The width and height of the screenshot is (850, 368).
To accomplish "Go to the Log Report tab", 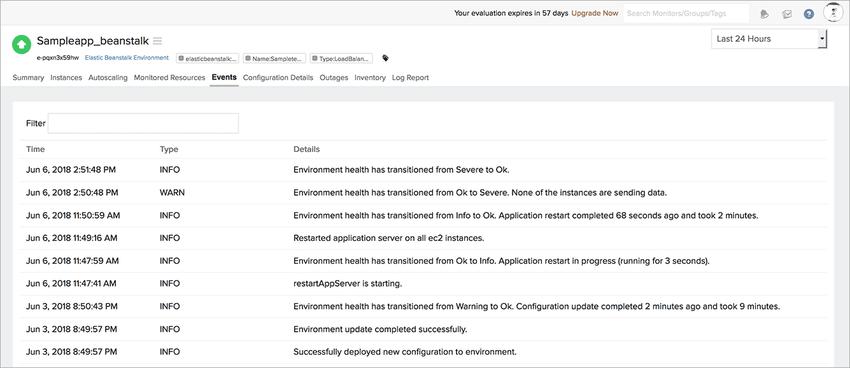I will [x=410, y=78].
